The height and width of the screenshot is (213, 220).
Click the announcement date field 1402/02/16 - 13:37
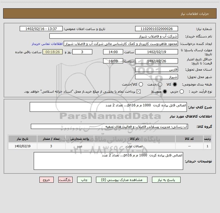[x=41, y=29]
